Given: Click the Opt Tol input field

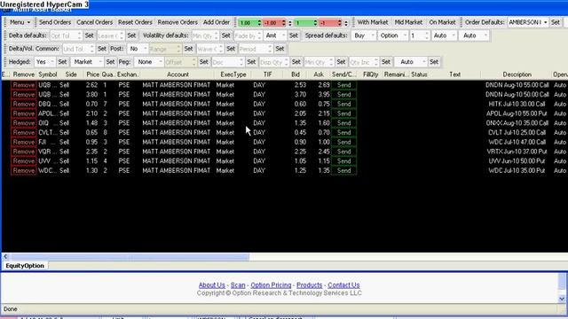Looking at the screenshot, I should [x=66, y=35].
